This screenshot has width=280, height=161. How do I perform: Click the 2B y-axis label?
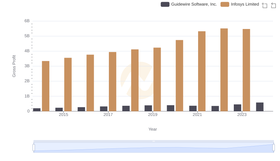tap(27, 81)
